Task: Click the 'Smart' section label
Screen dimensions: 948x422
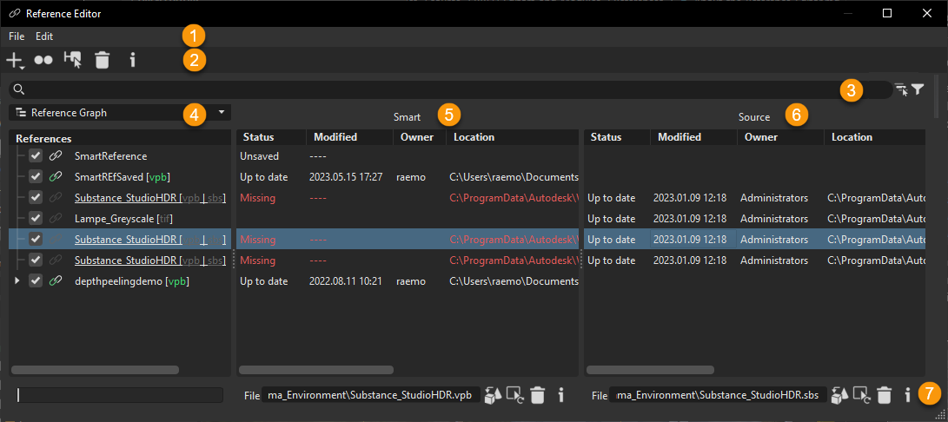Action: coord(407,116)
